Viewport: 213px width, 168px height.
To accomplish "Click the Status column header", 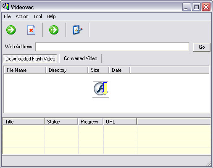I will pyautogui.click(x=61, y=121).
